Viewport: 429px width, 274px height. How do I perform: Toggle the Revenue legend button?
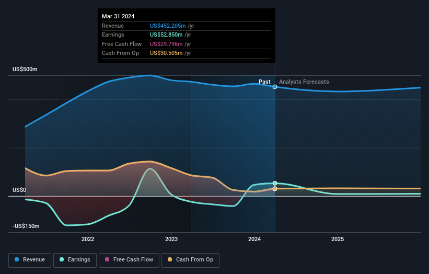click(x=30, y=260)
